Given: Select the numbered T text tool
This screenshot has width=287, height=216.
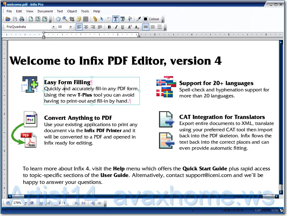Looking at the screenshot, I should (x=130, y=19).
